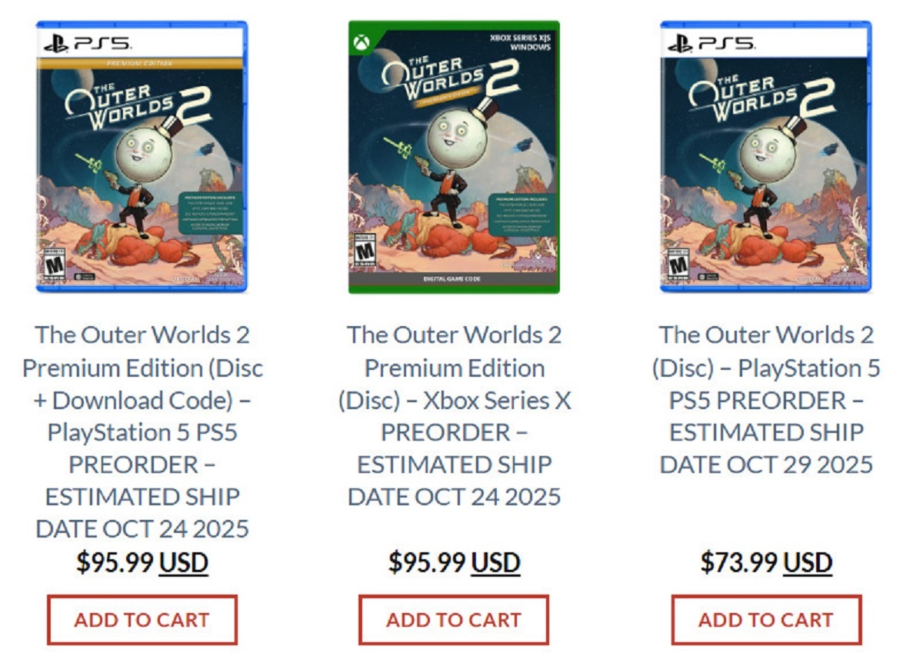Open the Xbox Series X Premium Edition title link
This screenshot has height=666, width=923.
(454, 415)
